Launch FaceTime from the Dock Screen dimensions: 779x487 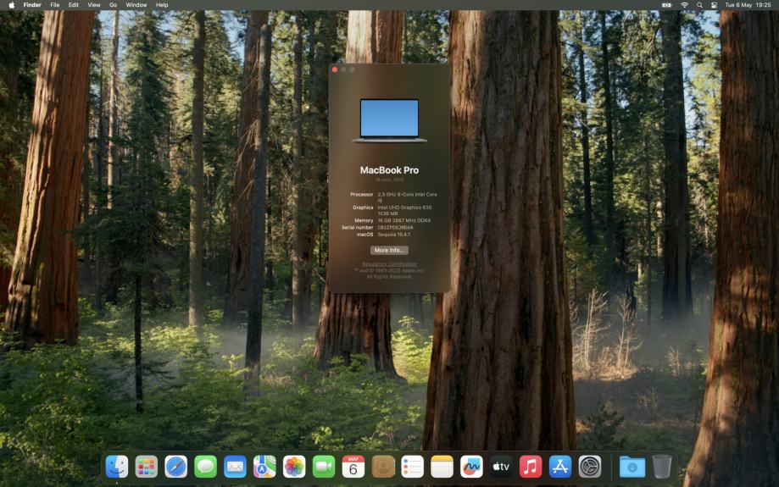(324, 467)
